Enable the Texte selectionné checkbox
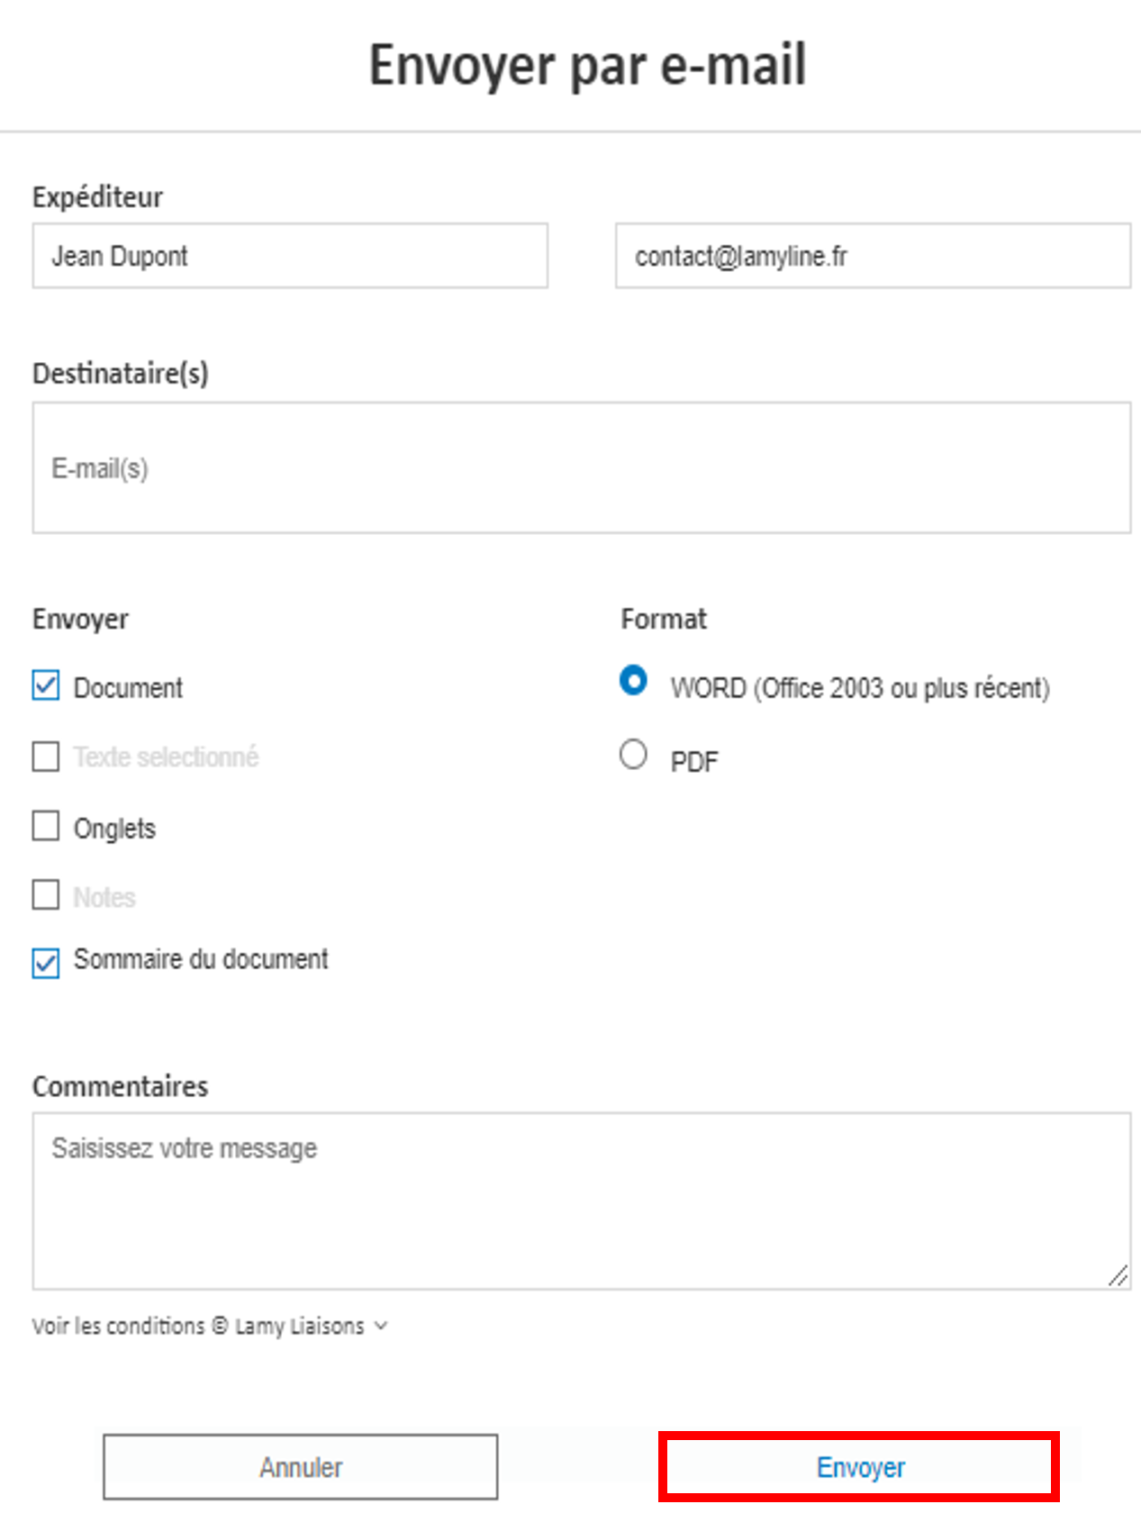The width and height of the screenshot is (1141, 1513). tap(46, 756)
